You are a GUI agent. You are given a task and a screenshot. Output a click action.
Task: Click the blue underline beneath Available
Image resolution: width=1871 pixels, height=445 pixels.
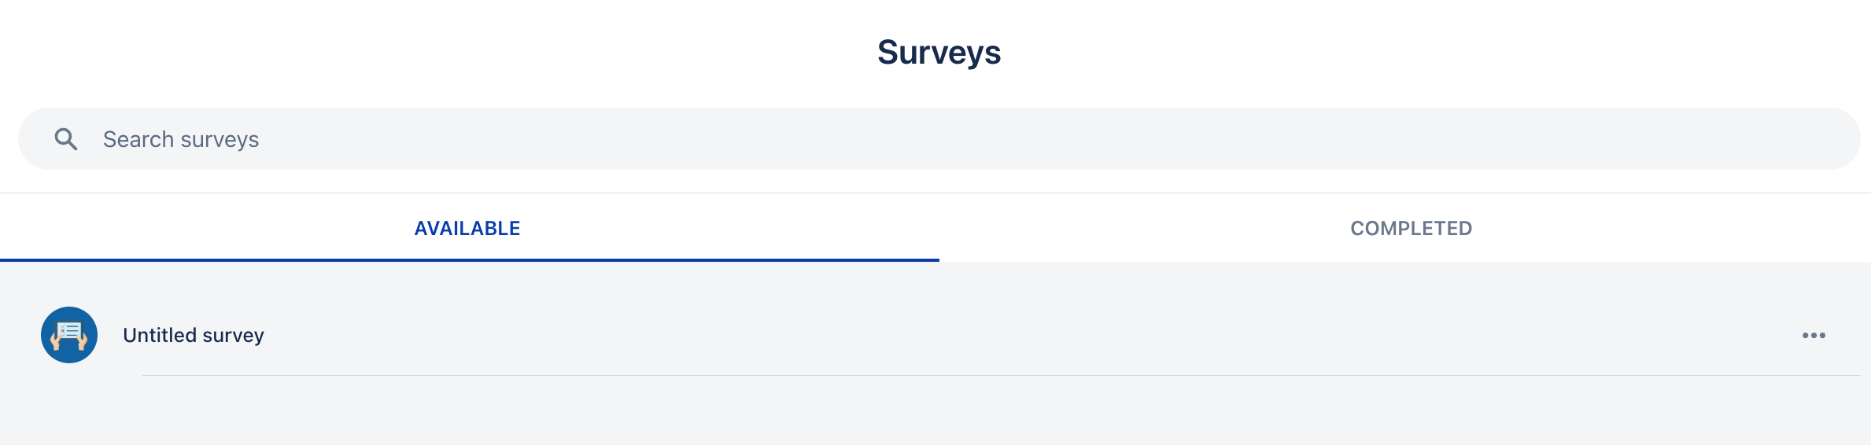click(x=469, y=259)
